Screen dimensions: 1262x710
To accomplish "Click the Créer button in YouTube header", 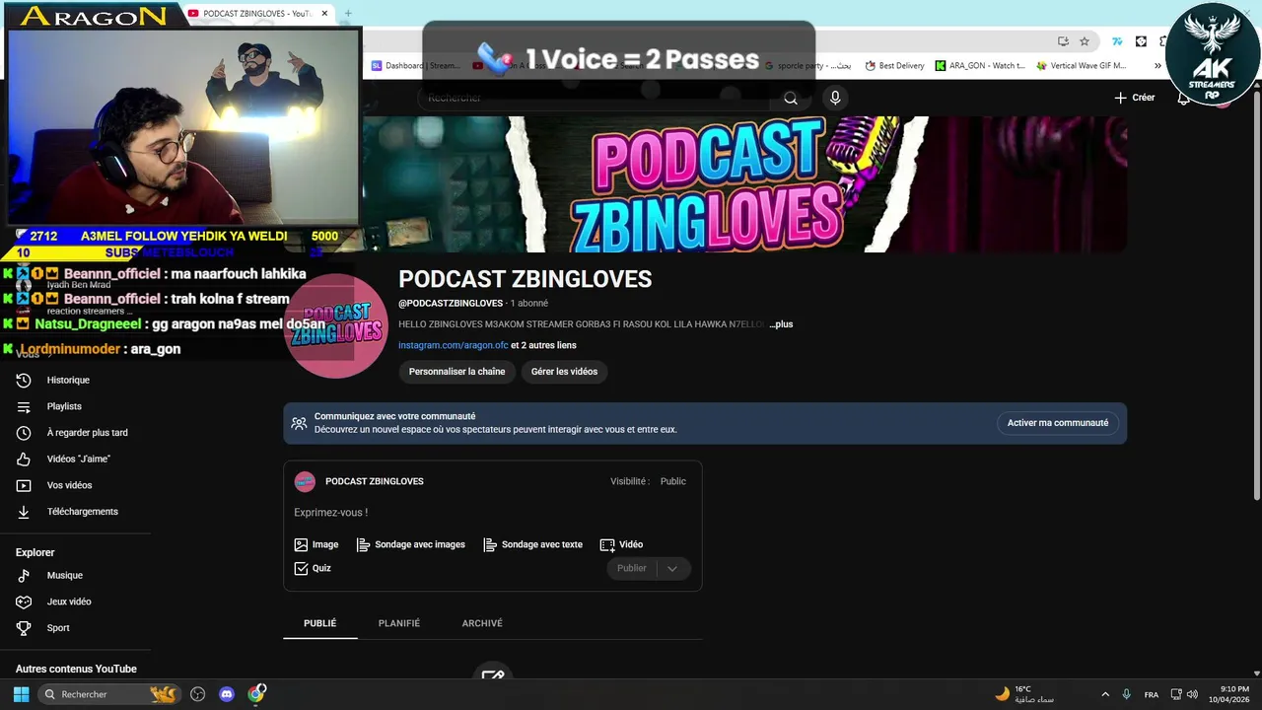I will pyautogui.click(x=1134, y=98).
